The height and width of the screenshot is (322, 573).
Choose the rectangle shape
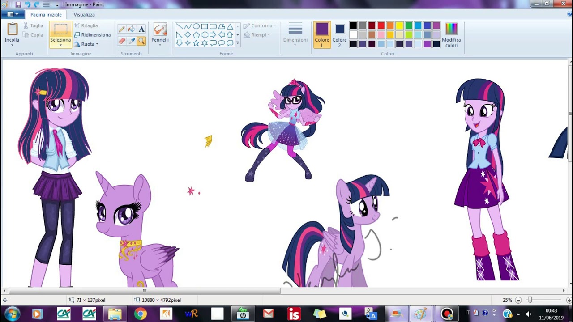(x=205, y=26)
